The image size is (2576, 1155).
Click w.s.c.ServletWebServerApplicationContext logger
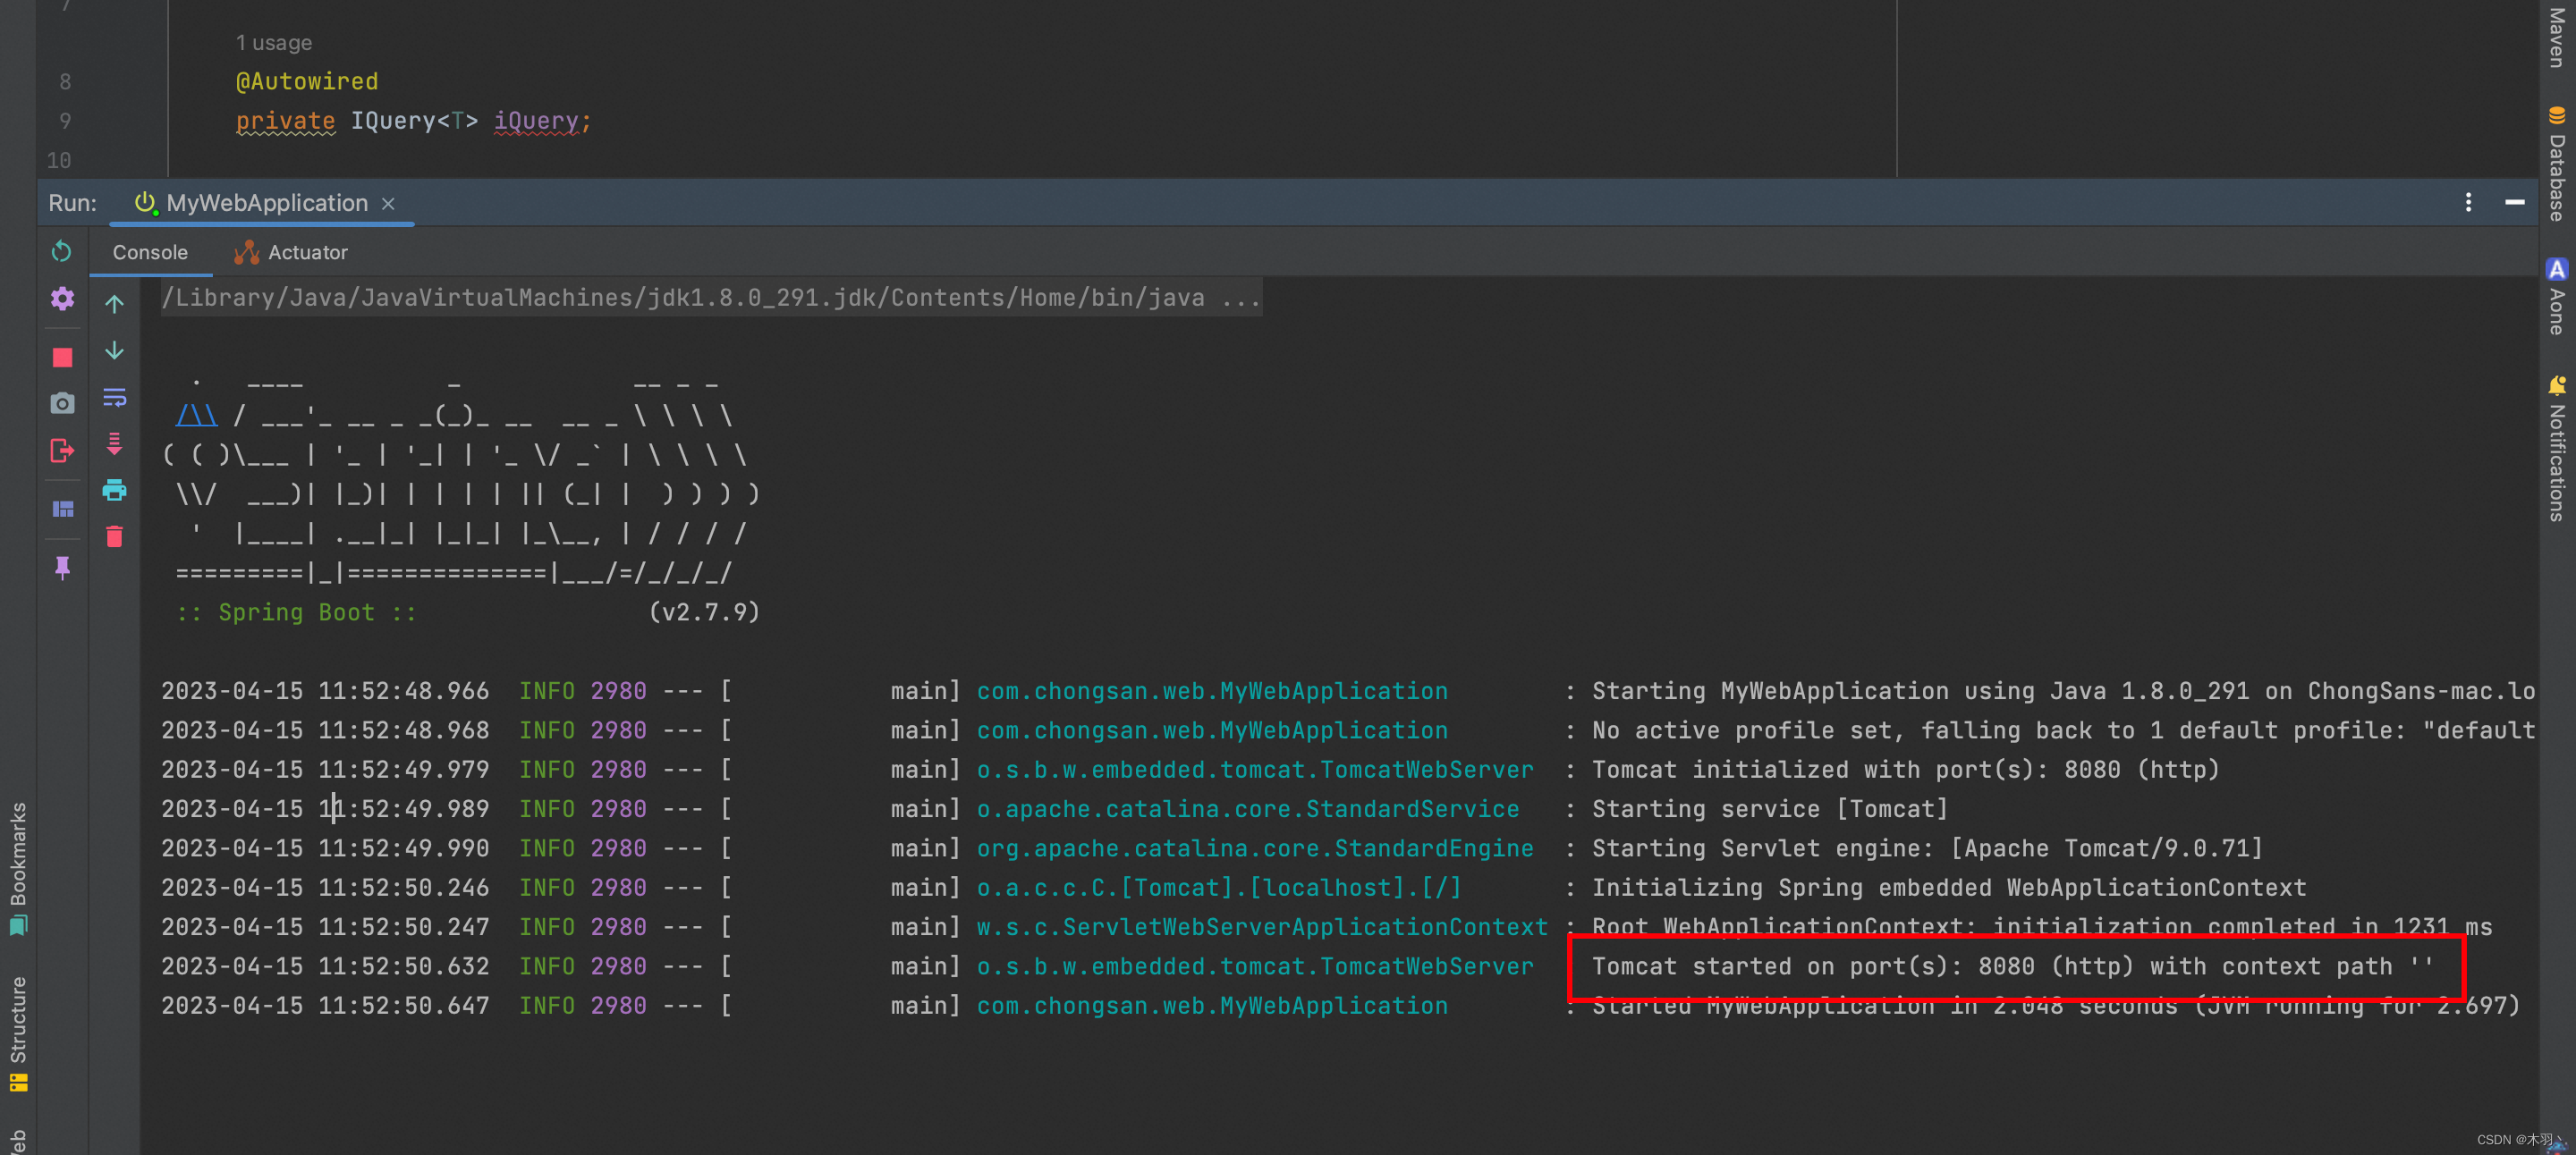[x=1262, y=927]
